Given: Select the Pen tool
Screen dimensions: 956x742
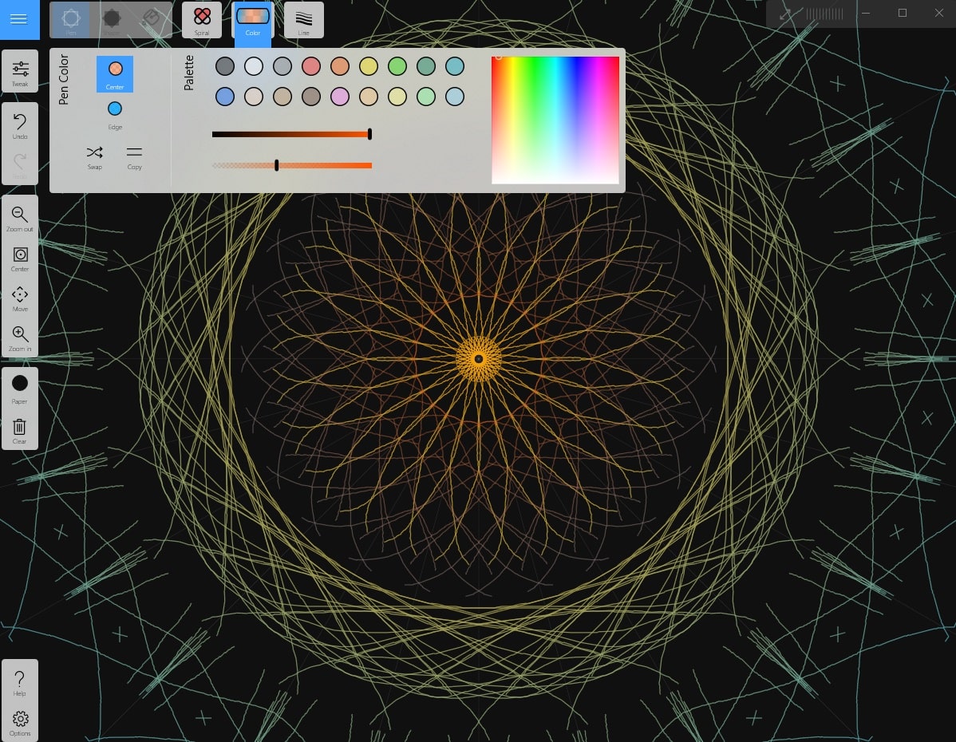Looking at the screenshot, I should 71,20.
